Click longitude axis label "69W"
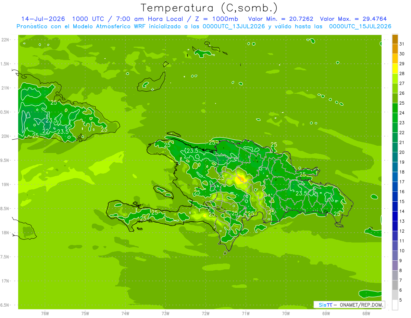The width and height of the screenshot is (411, 318). point(326,313)
